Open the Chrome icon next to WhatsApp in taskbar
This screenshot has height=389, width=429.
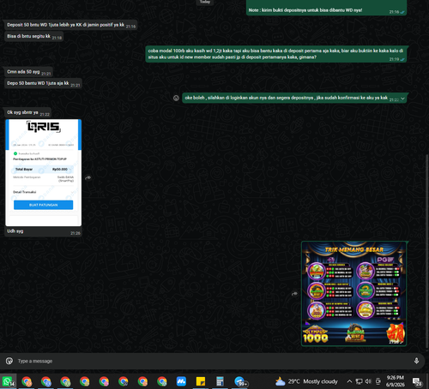tap(27, 381)
